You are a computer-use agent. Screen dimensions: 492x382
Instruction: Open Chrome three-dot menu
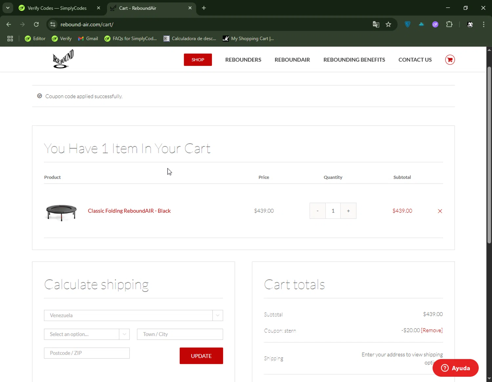[x=483, y=24]
